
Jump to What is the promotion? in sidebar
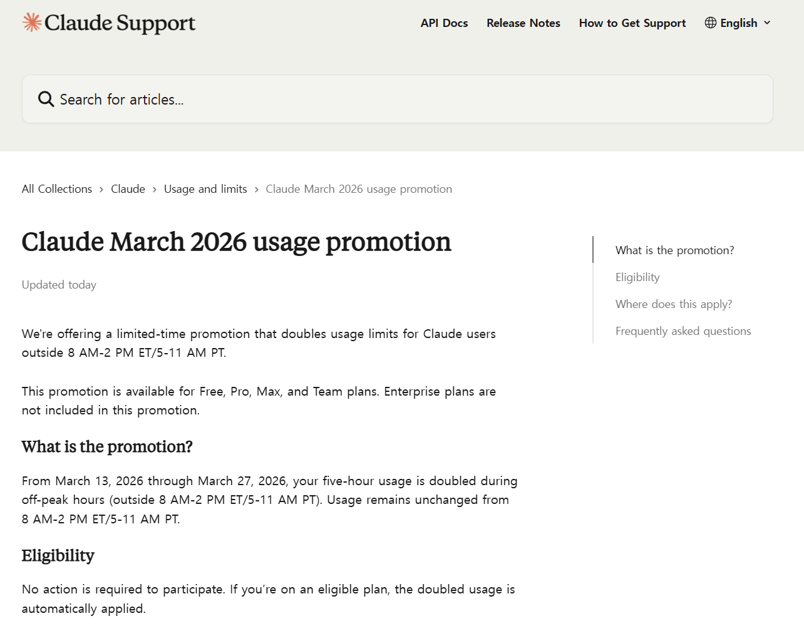tap(674, 250)
